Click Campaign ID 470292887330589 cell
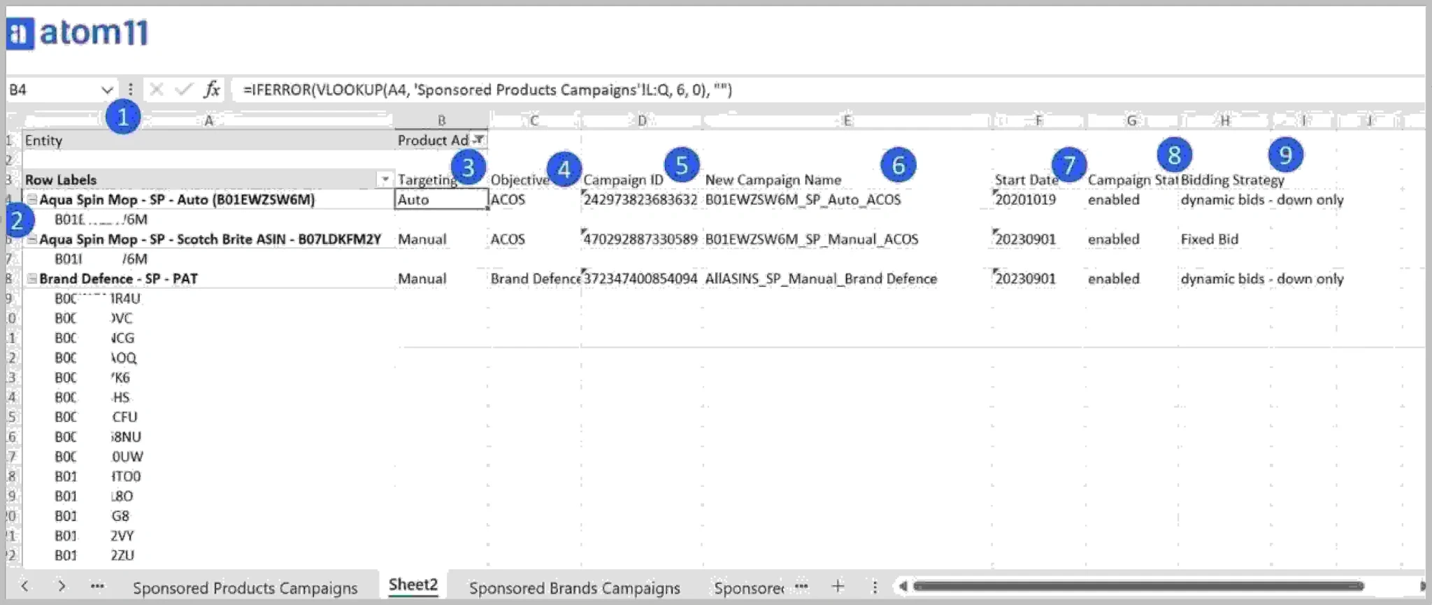 click(x=641, y=239)
